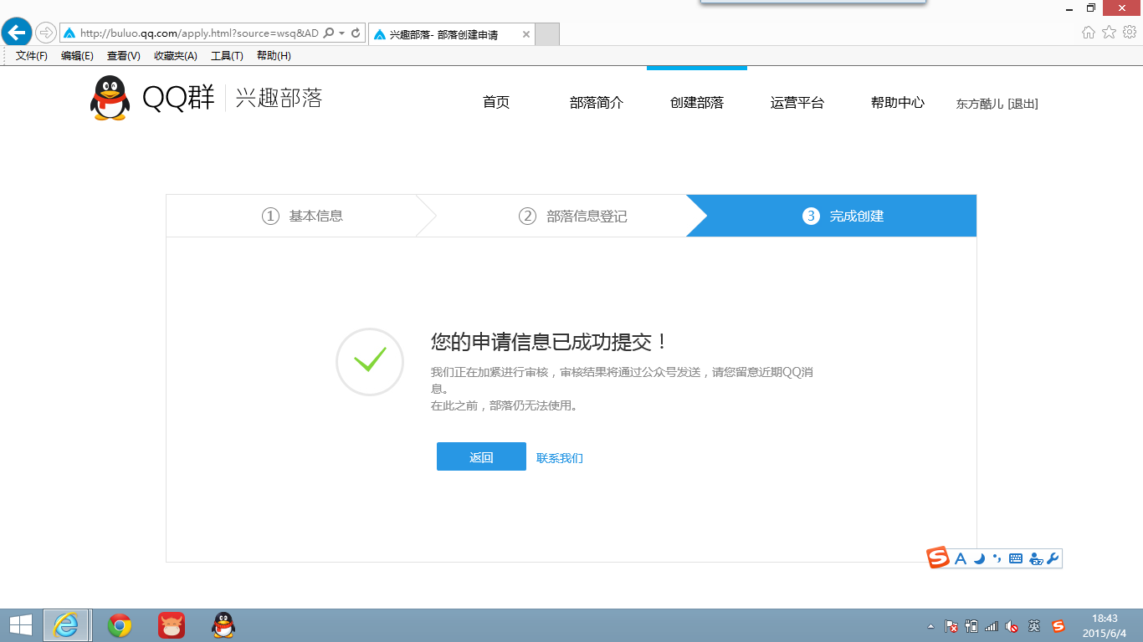Screen dimensions: 1143x642
Task: Open the IME wrench settings icon
Action: pyautogui.click(x=1053, y=558)
